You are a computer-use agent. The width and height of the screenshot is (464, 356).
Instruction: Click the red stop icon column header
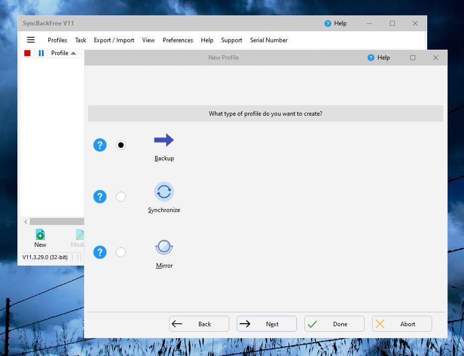click(x=27, y=53)
